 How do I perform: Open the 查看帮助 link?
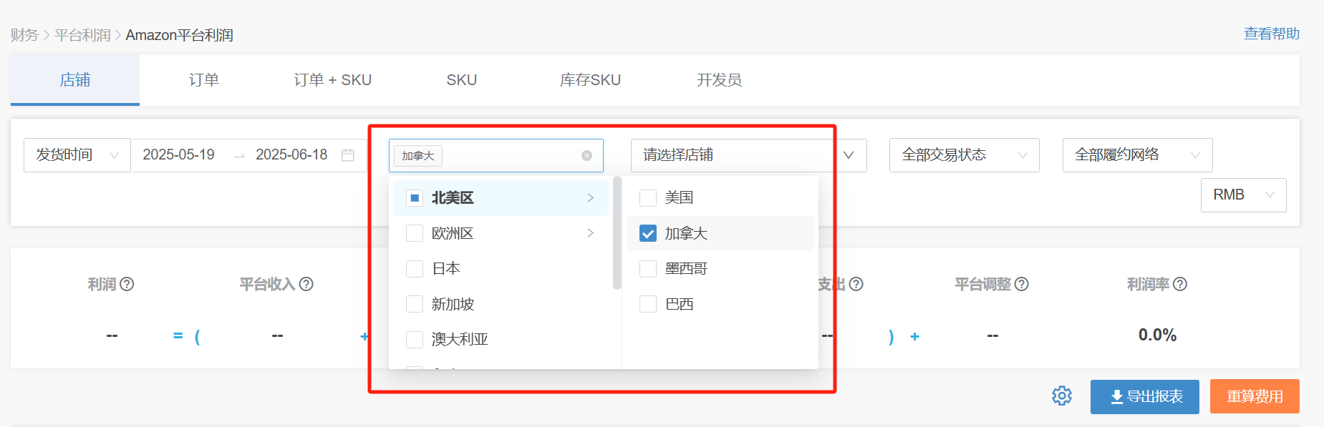pos(1272,34)
